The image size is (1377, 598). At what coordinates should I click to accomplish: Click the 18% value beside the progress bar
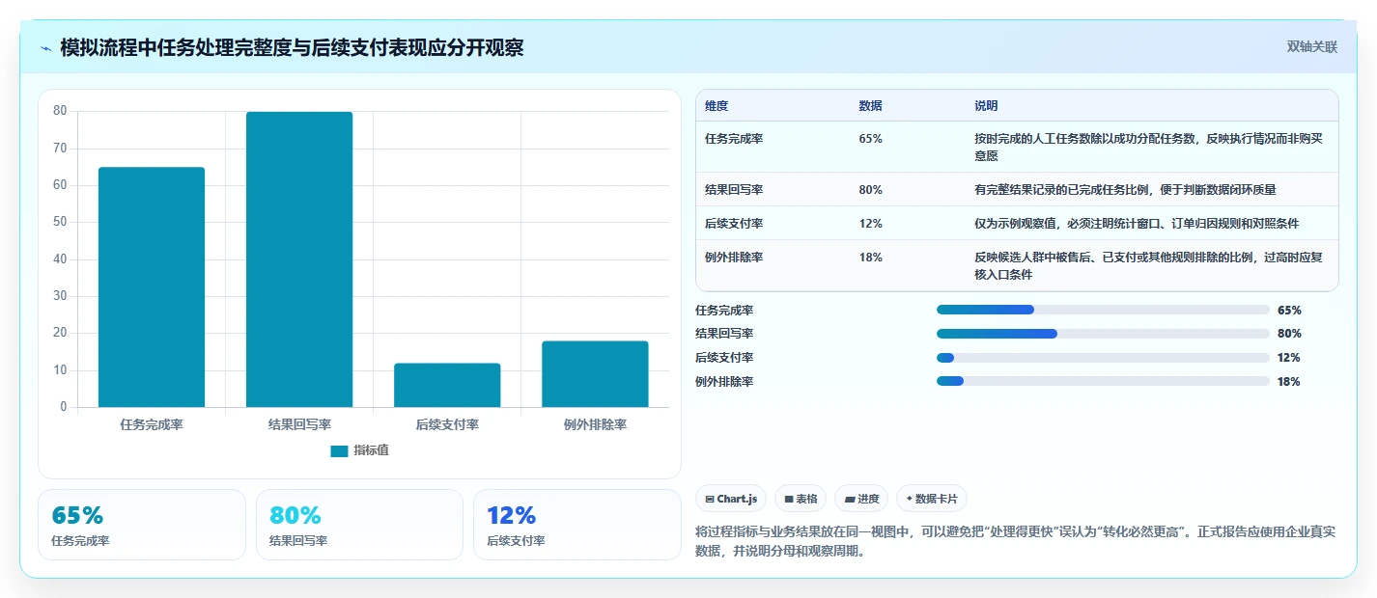pos(1289,382)
